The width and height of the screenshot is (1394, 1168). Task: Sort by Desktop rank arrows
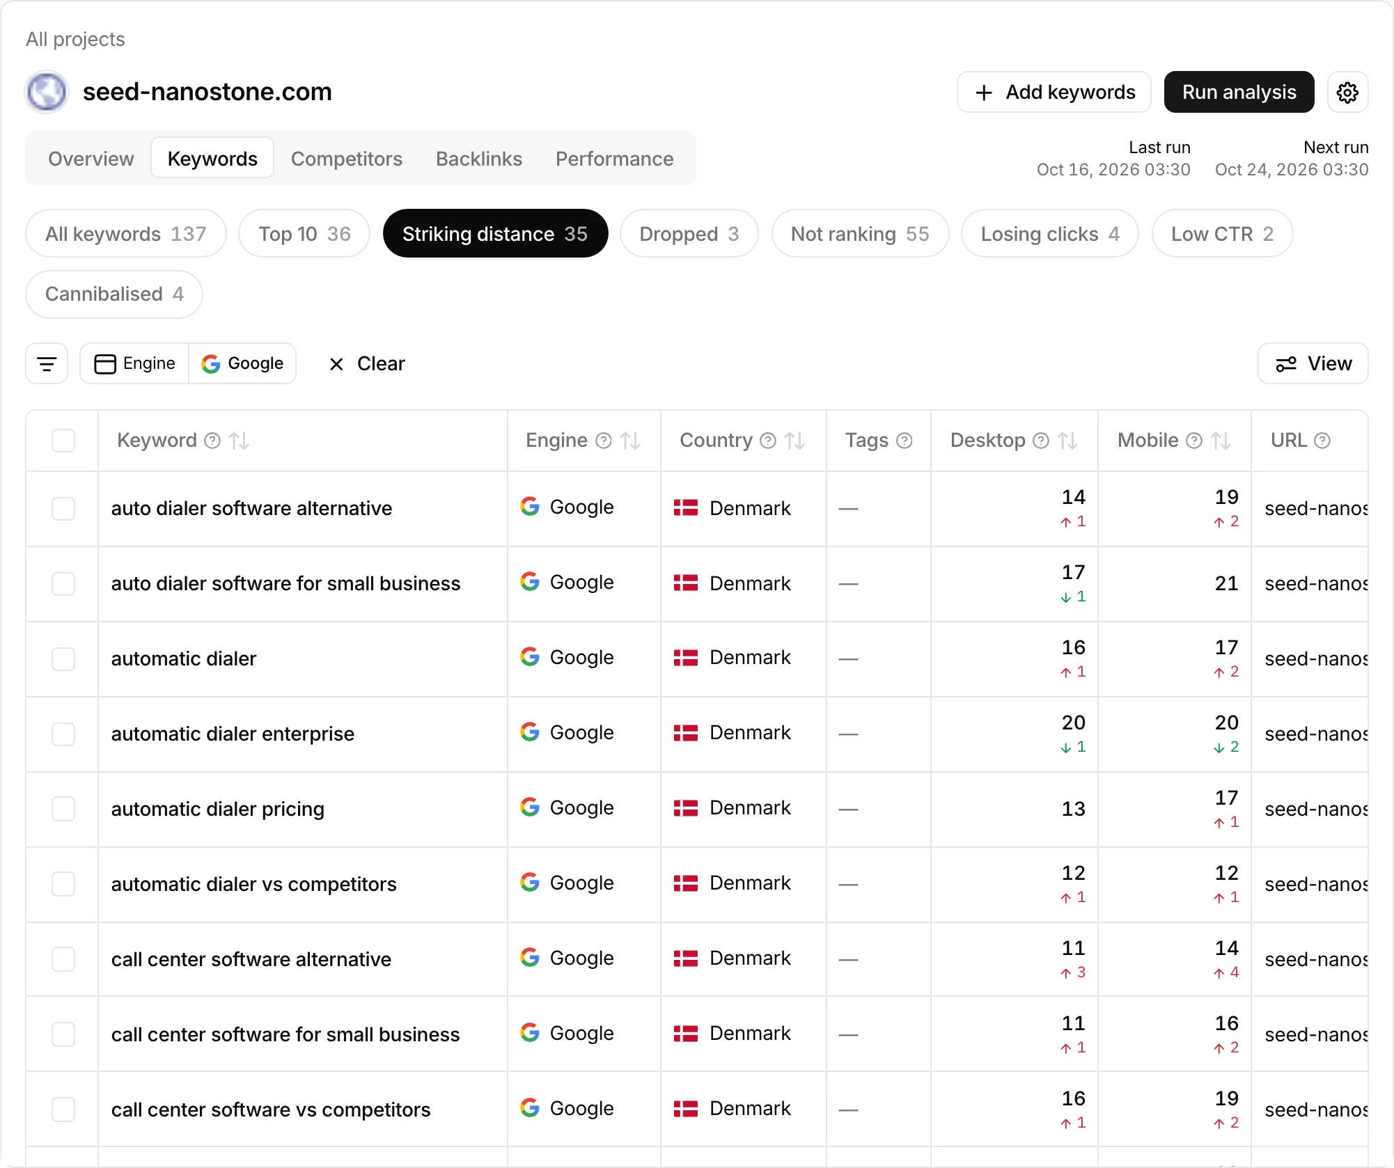point(1068,441)
